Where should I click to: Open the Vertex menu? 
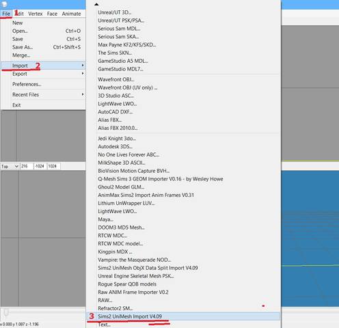pyautogui.click(x=36, y=14)
